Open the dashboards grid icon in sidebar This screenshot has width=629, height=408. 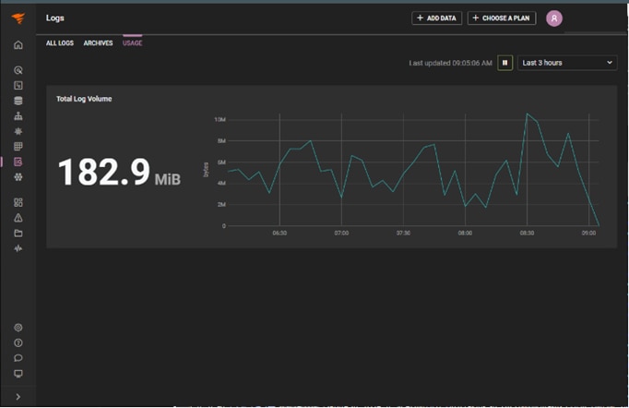click(x=18, y=202)
